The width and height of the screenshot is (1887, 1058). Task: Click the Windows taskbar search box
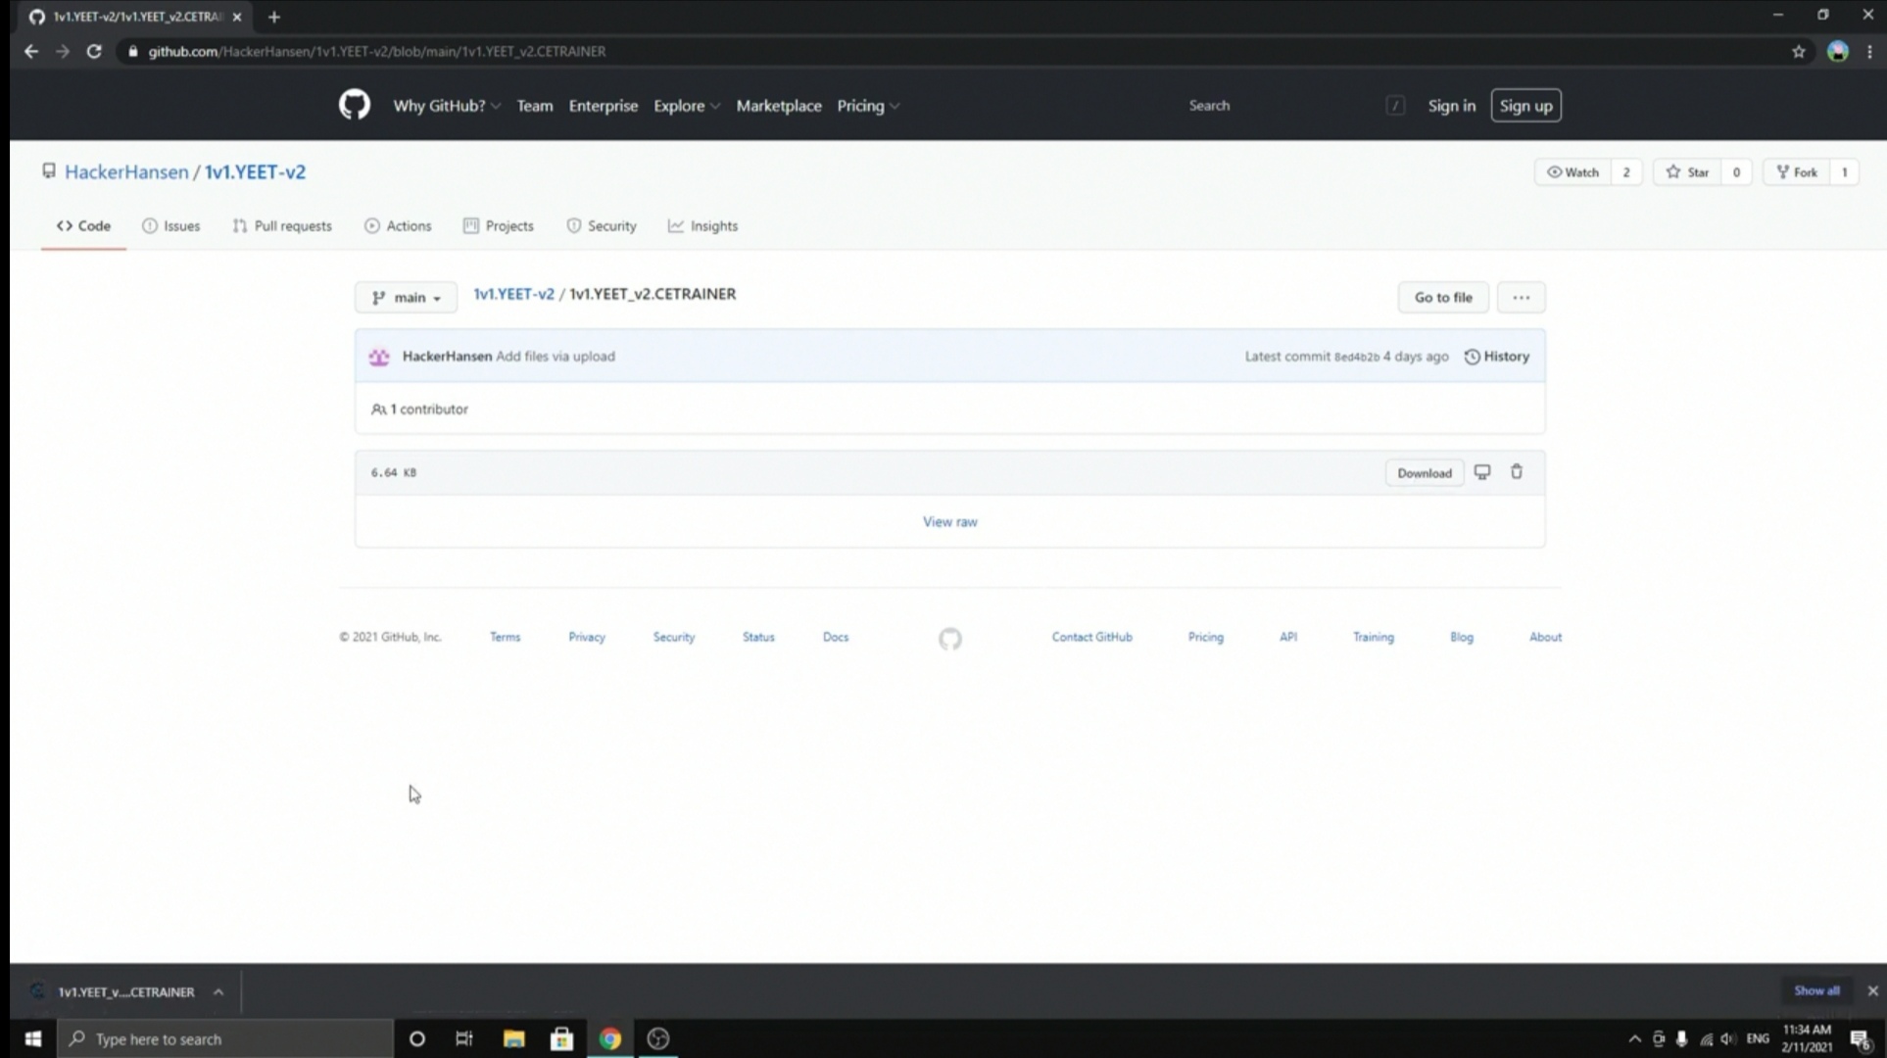225,1038
